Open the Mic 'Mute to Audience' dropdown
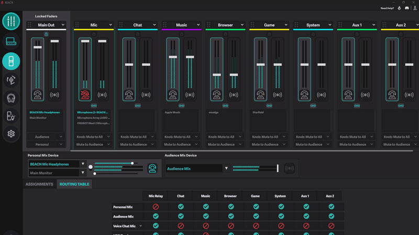Screen dimensions: 419x235 (93, 145)
